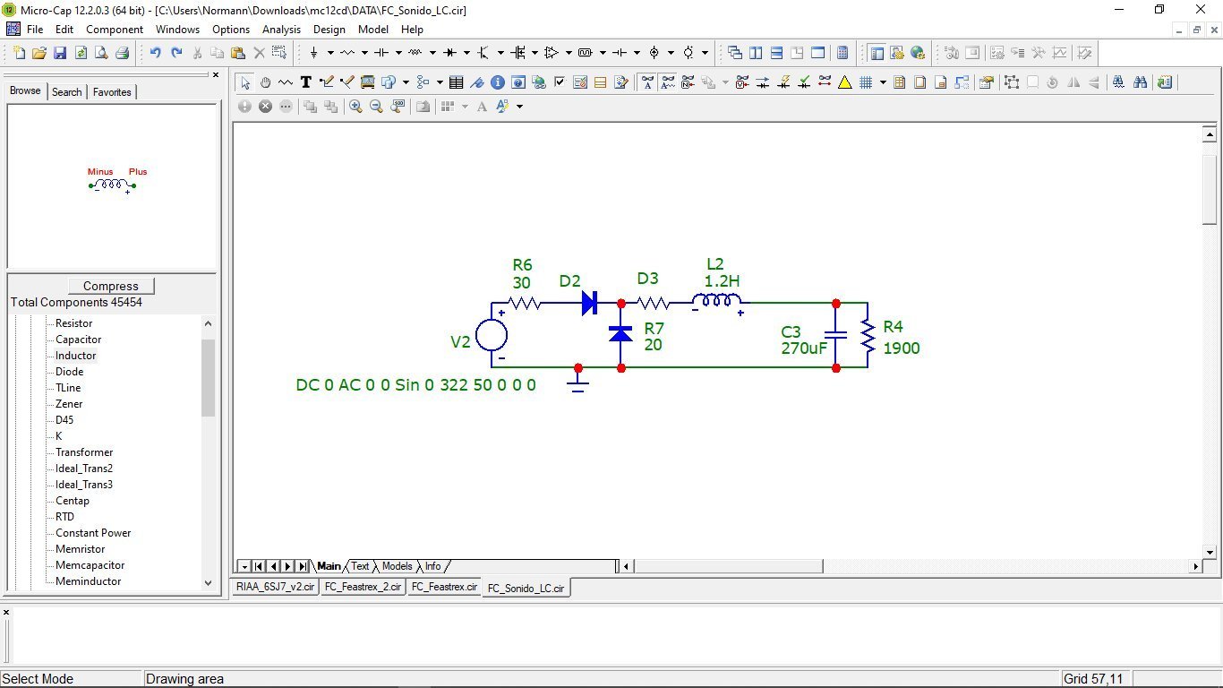Image resolution: width=1223 pixels, height=688 pixels.
Task: Expand the ground symbol dropdown arrow
Action: (x=330, y=53)
